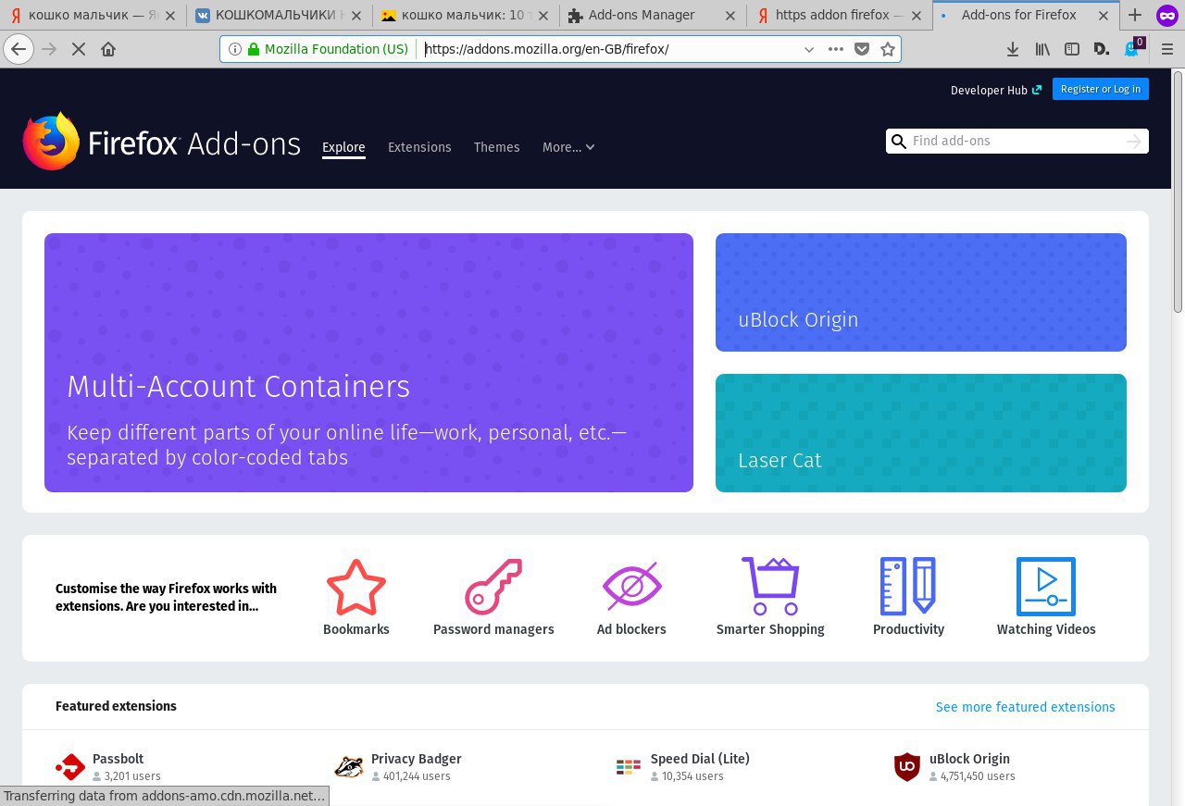Open the Watching Videos play icon
The width and height of the screenshot is (1185, 806).
point(1046,587)
